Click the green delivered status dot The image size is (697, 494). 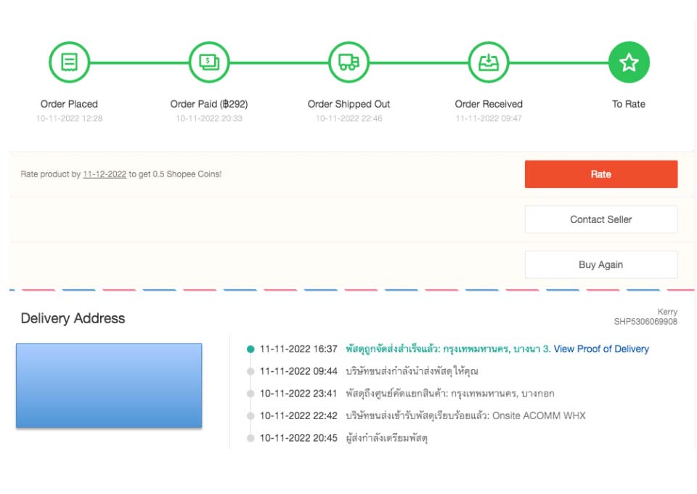[x=250, y=349]
